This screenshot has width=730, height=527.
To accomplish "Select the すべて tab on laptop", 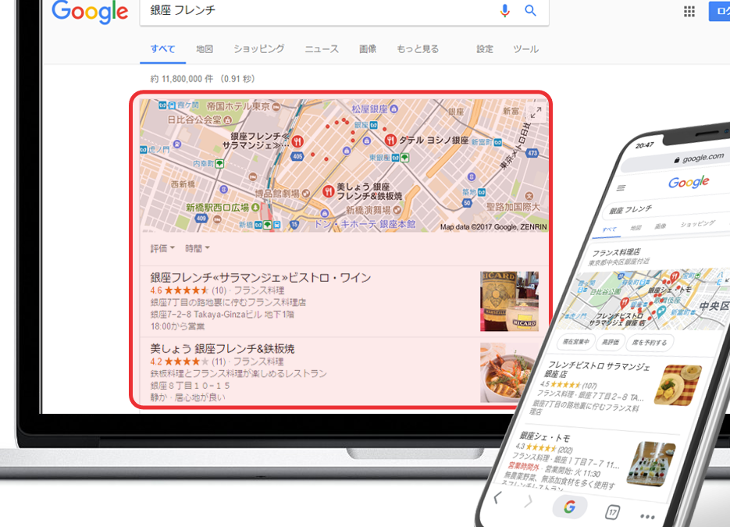I will tap(162, 49).
